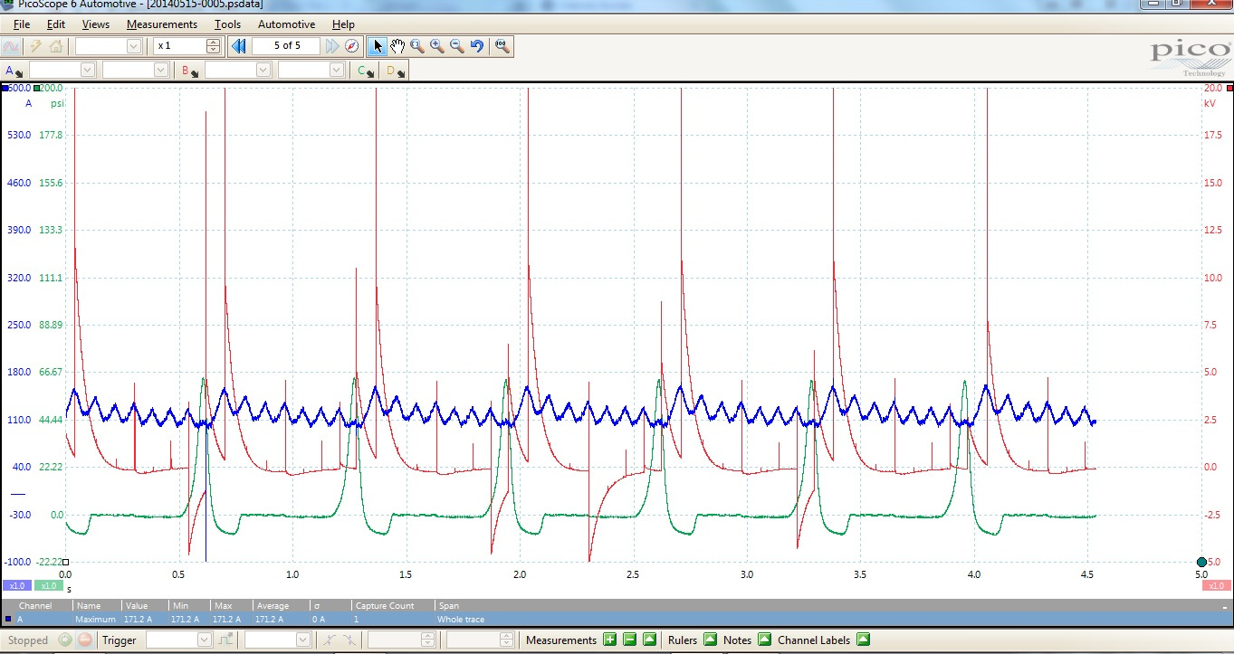The image size is (1234, 654).
Task: Select the arrow pointer selection tool
Action: [378, 46]
